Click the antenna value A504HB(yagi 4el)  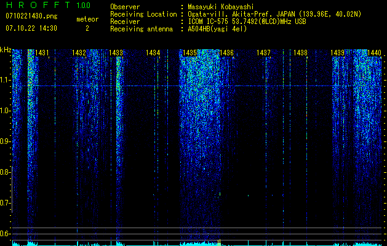(217, 29)
